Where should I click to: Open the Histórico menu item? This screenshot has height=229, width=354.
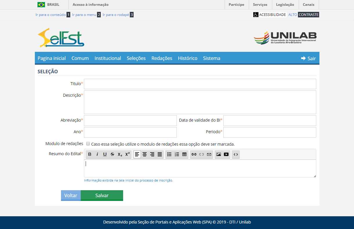(x=188, y=58)
